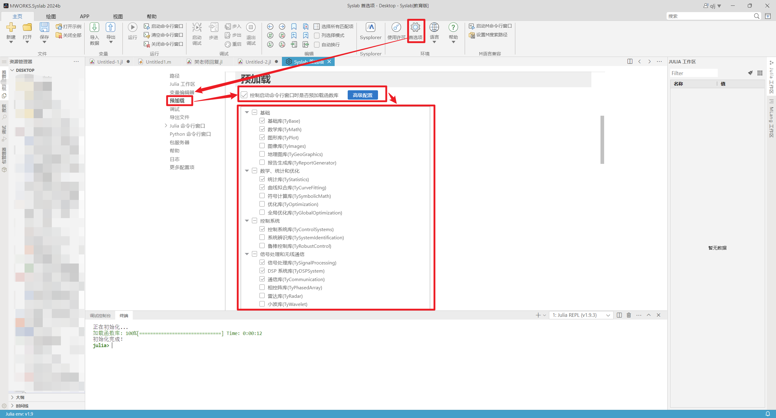Switch to the 调试控制台 panel tab

point(100,316)
